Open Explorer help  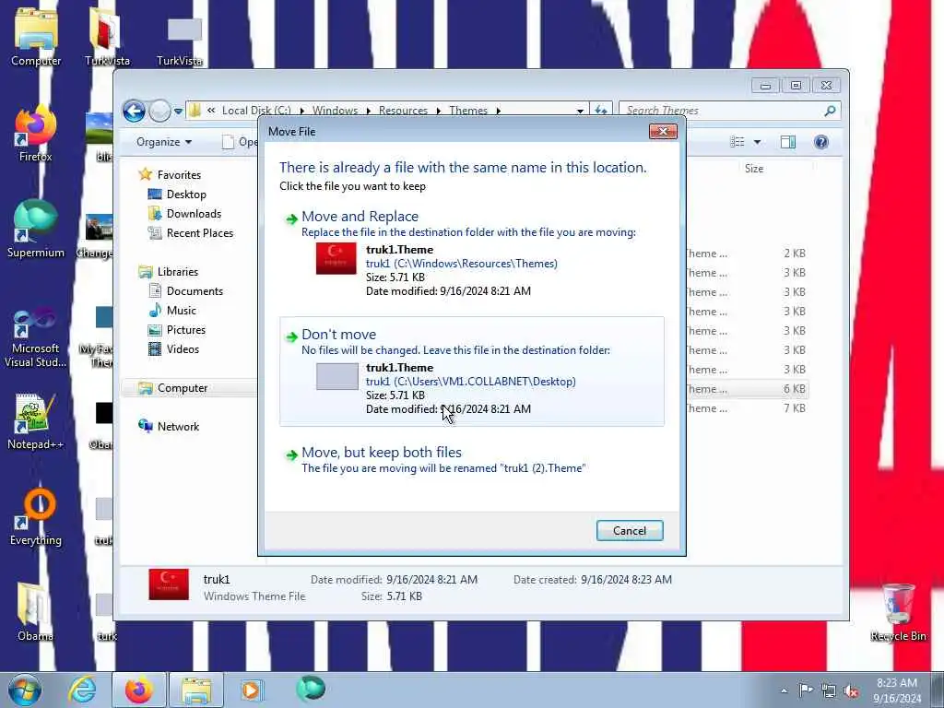click(821, 142)
